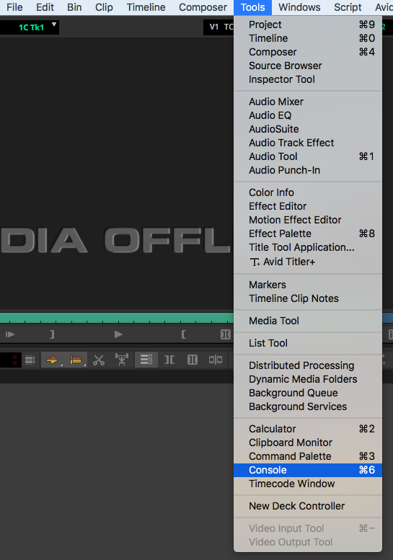Image resolution: width=393 pixels, height=560 pixels.
Task: Select the Extract scissors icon
Action: (99, 360)
